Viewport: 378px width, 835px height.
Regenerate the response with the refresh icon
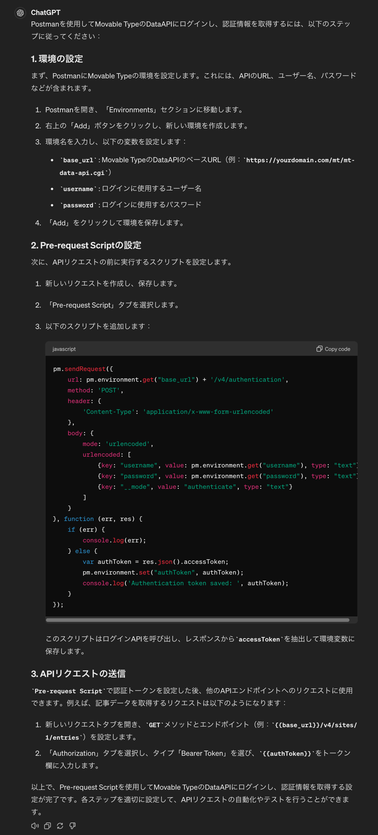60,826
